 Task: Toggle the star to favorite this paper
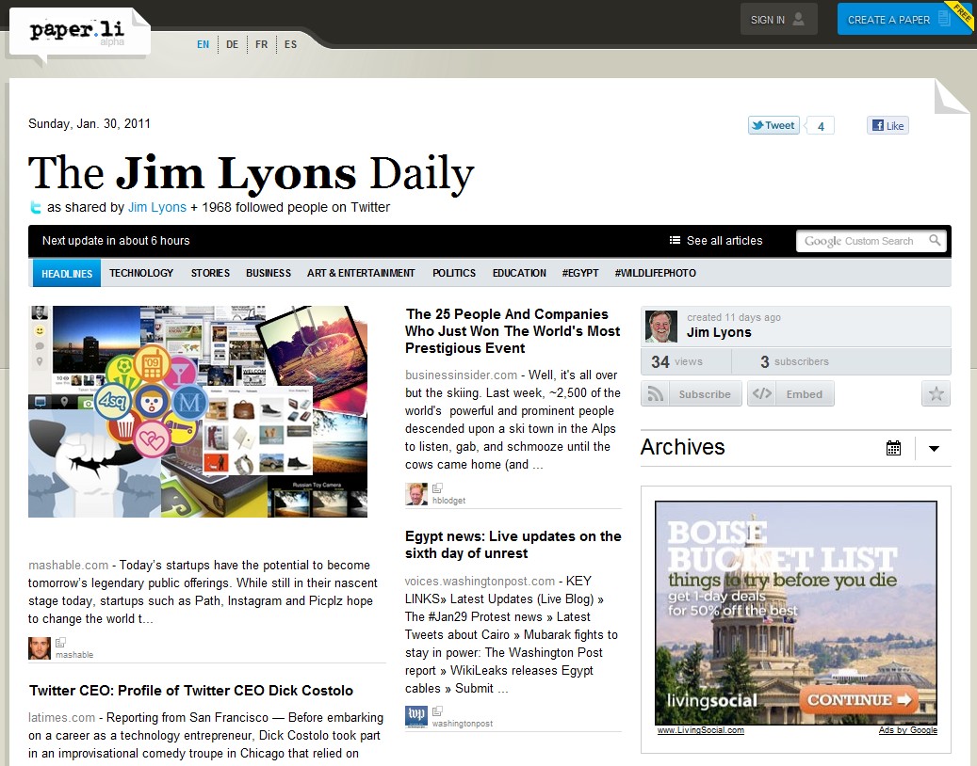[936, 393]
